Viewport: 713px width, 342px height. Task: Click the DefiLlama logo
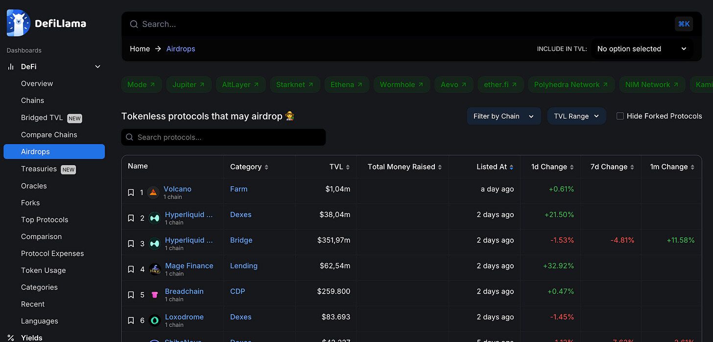(x=47, y=23)
